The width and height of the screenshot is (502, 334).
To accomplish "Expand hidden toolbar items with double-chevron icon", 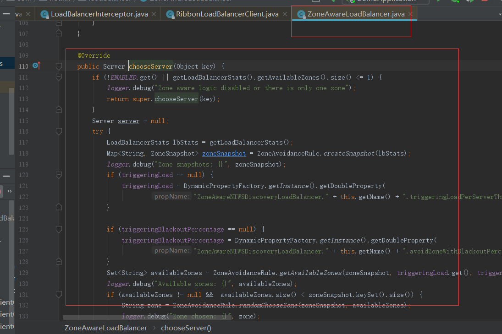I will (x=9, y=191).
